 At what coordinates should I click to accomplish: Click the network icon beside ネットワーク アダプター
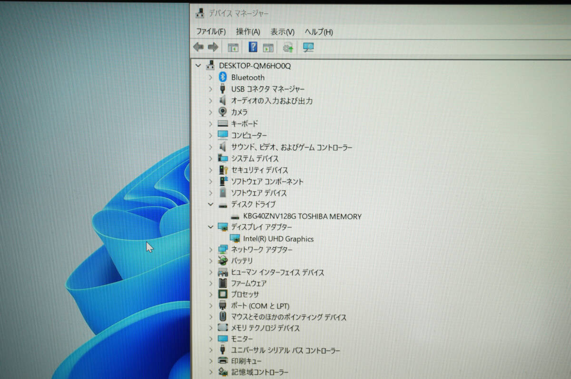(223, 249)
